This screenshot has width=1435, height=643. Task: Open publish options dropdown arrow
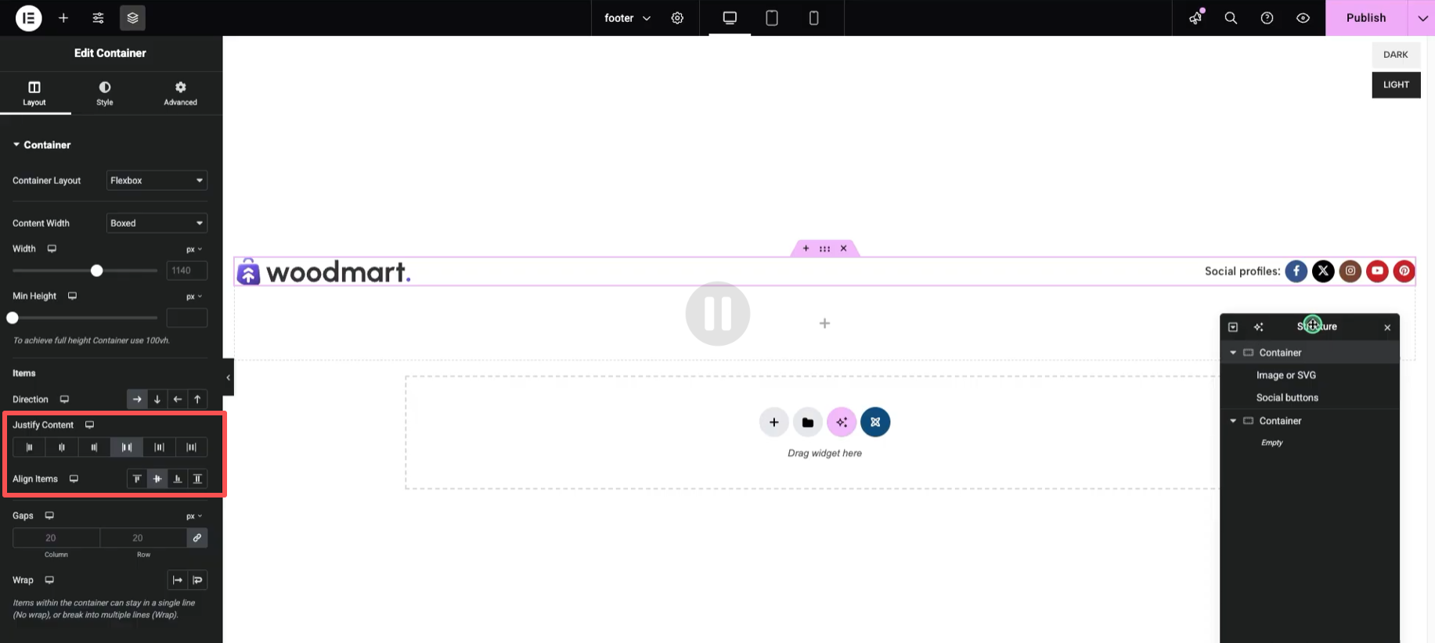[1422, 18]
